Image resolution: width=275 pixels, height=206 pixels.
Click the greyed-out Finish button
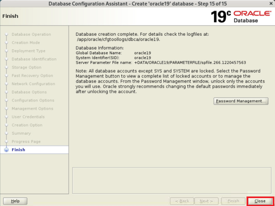point(233,201)
